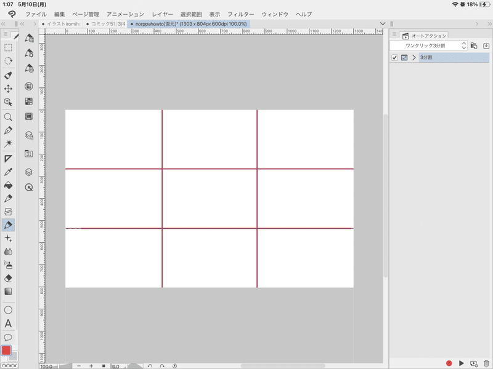
Task: Open the Brush Size palette icon
Action: click(29, 68)
